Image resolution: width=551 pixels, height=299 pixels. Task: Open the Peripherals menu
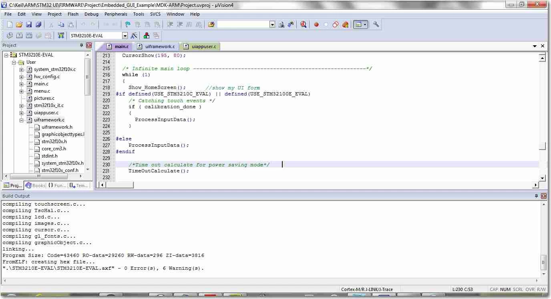pos(116,14)
